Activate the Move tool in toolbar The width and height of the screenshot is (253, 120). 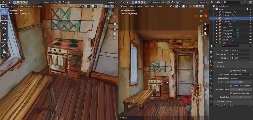[4, 24]
